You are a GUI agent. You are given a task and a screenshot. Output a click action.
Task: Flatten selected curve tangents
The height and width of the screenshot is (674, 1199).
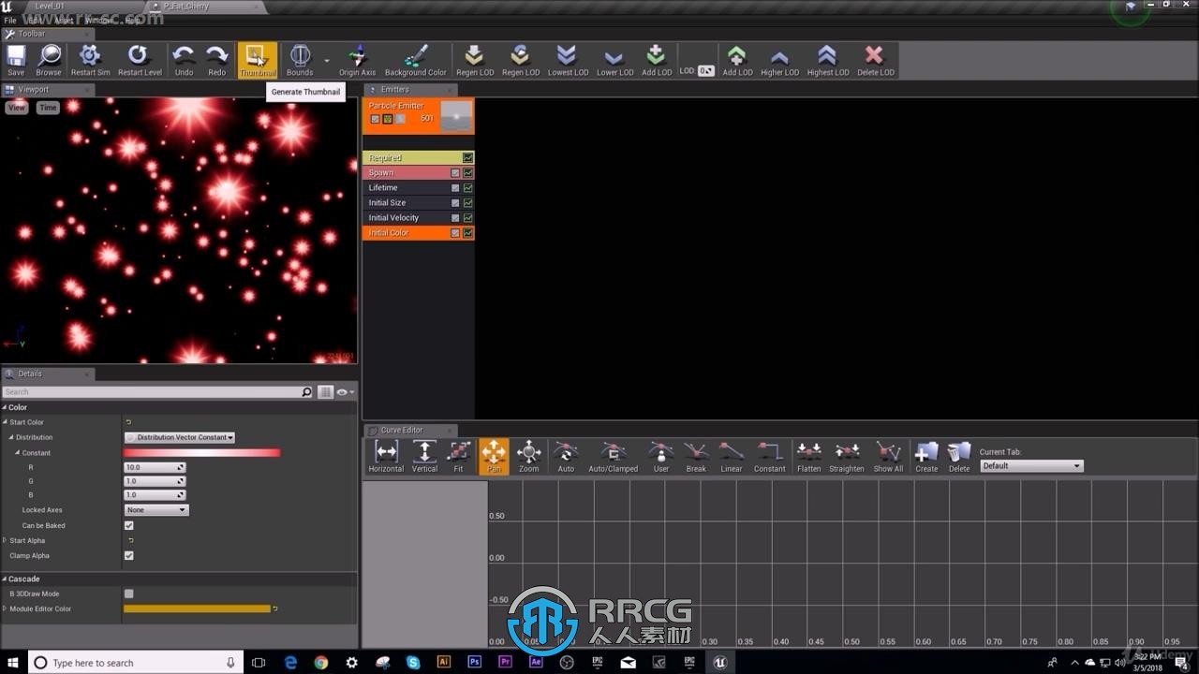(808, 457)
